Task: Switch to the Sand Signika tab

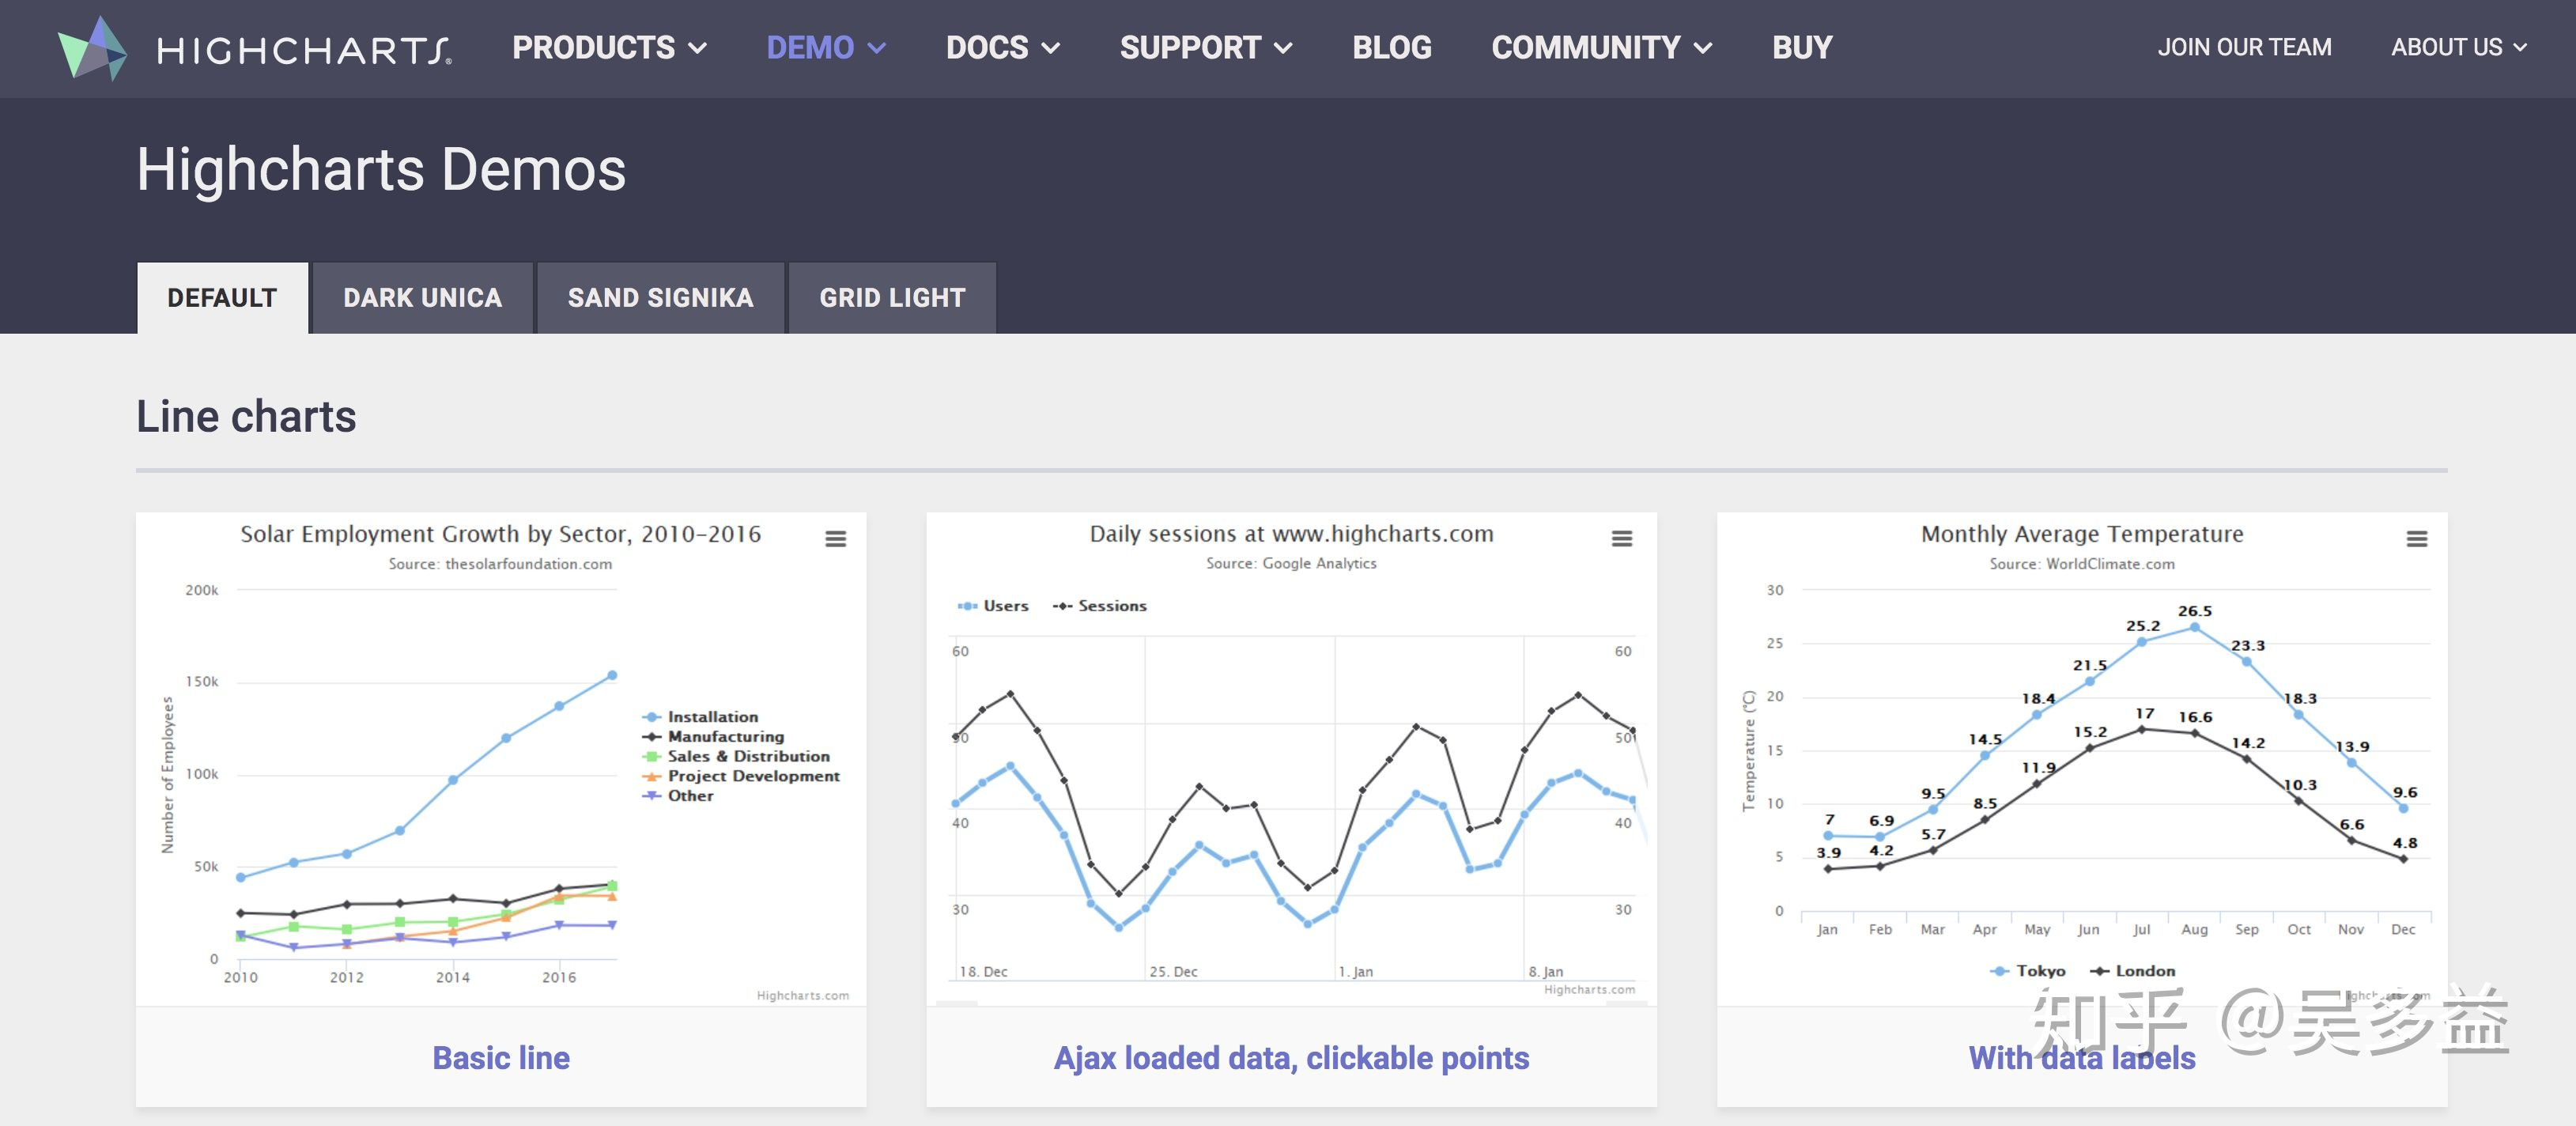Action: [x=660, y=298]
